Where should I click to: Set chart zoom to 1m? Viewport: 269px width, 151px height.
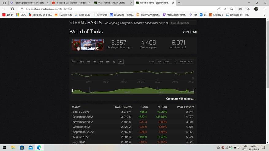click(95, 62)
